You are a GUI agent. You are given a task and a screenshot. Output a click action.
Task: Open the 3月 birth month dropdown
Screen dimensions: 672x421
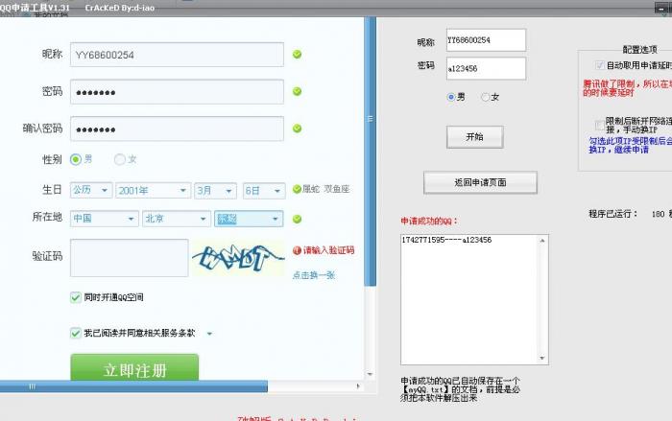pyautogui.click(x=215, y=190)
